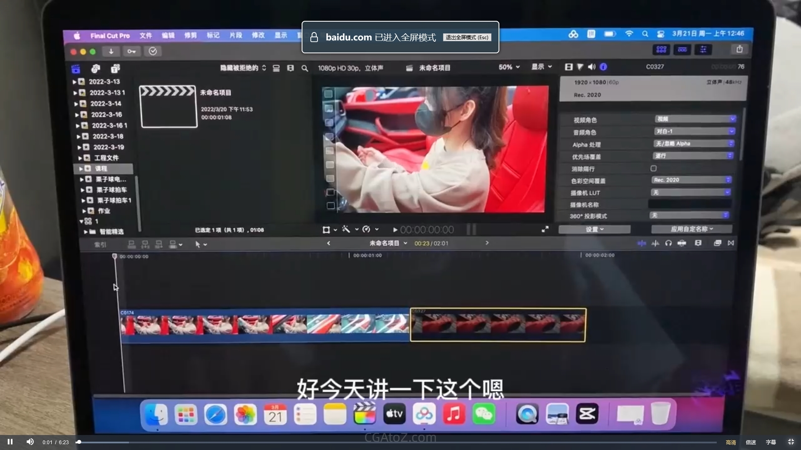Image resolution: width=801 pixels, height=450 pixels.
Task: Enable the 消除隔行 checkbox
Action: (653, 168)
